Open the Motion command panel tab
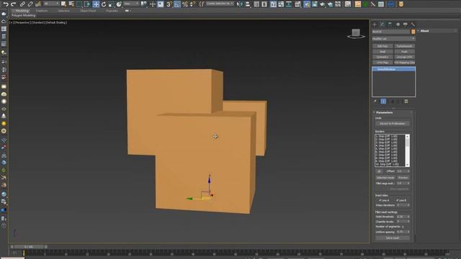Image resolution: width=461 pixels, height=259 pixels. 398,24
